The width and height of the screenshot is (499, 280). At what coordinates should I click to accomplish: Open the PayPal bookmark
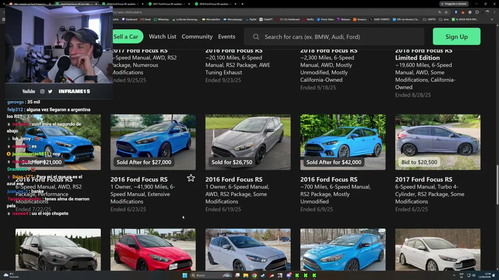coord(251,19)
